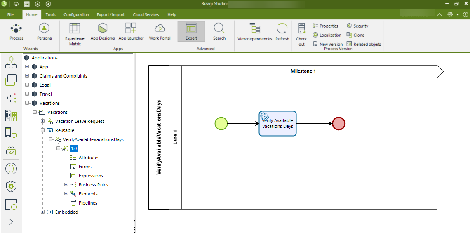Screen dimensions: 470x233
Task: Open the calendar schedule sidebar module
Action: tap(11, 204)
